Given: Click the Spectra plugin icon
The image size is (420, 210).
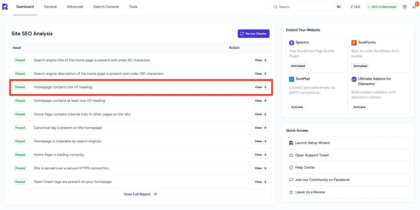Looking at the screenshot, I should click(x=292, y=43).
